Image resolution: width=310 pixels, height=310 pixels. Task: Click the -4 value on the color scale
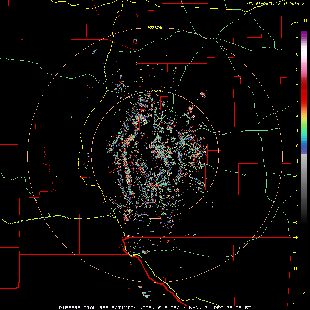(x=296, y=207)
